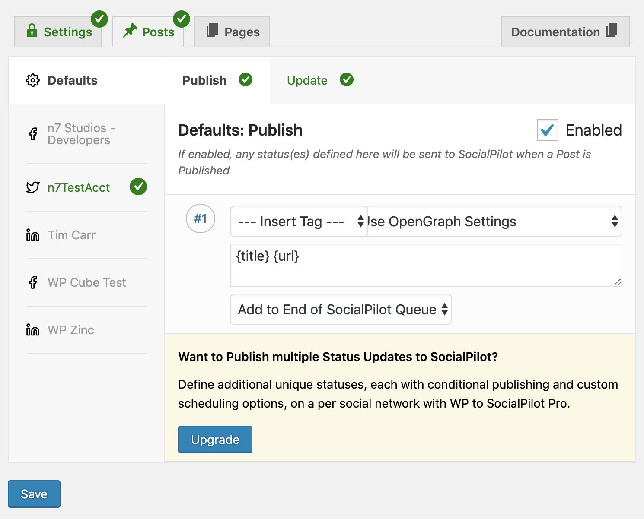Select the WP Zinc profile

coord(86,330)
